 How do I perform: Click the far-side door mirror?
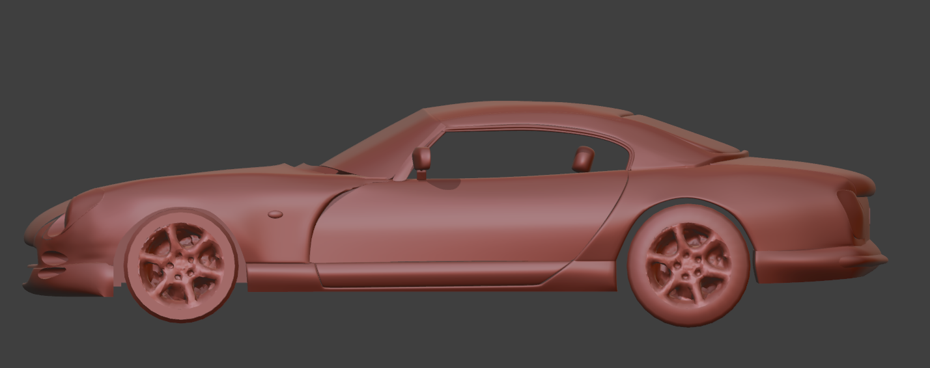pos(583,159)
